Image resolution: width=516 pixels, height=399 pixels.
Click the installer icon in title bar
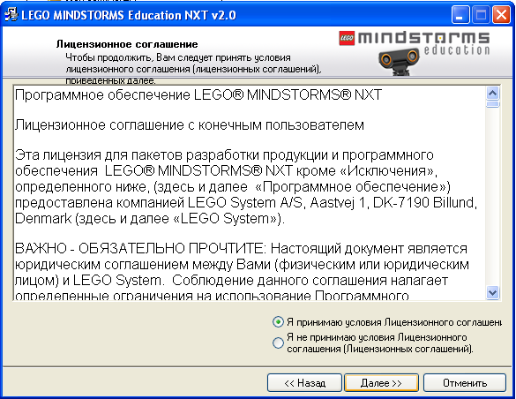coord(11,15)
